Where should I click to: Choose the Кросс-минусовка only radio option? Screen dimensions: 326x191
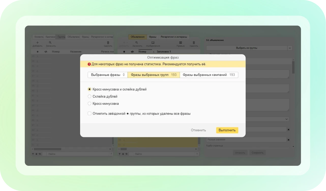(90, 104)
